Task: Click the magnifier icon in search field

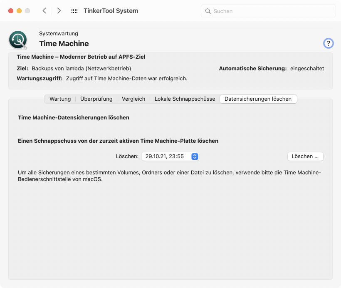Action: (x=208, y=11)
